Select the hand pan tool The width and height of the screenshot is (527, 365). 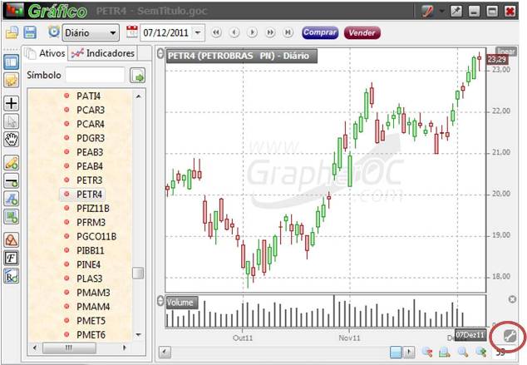(11, 139)
